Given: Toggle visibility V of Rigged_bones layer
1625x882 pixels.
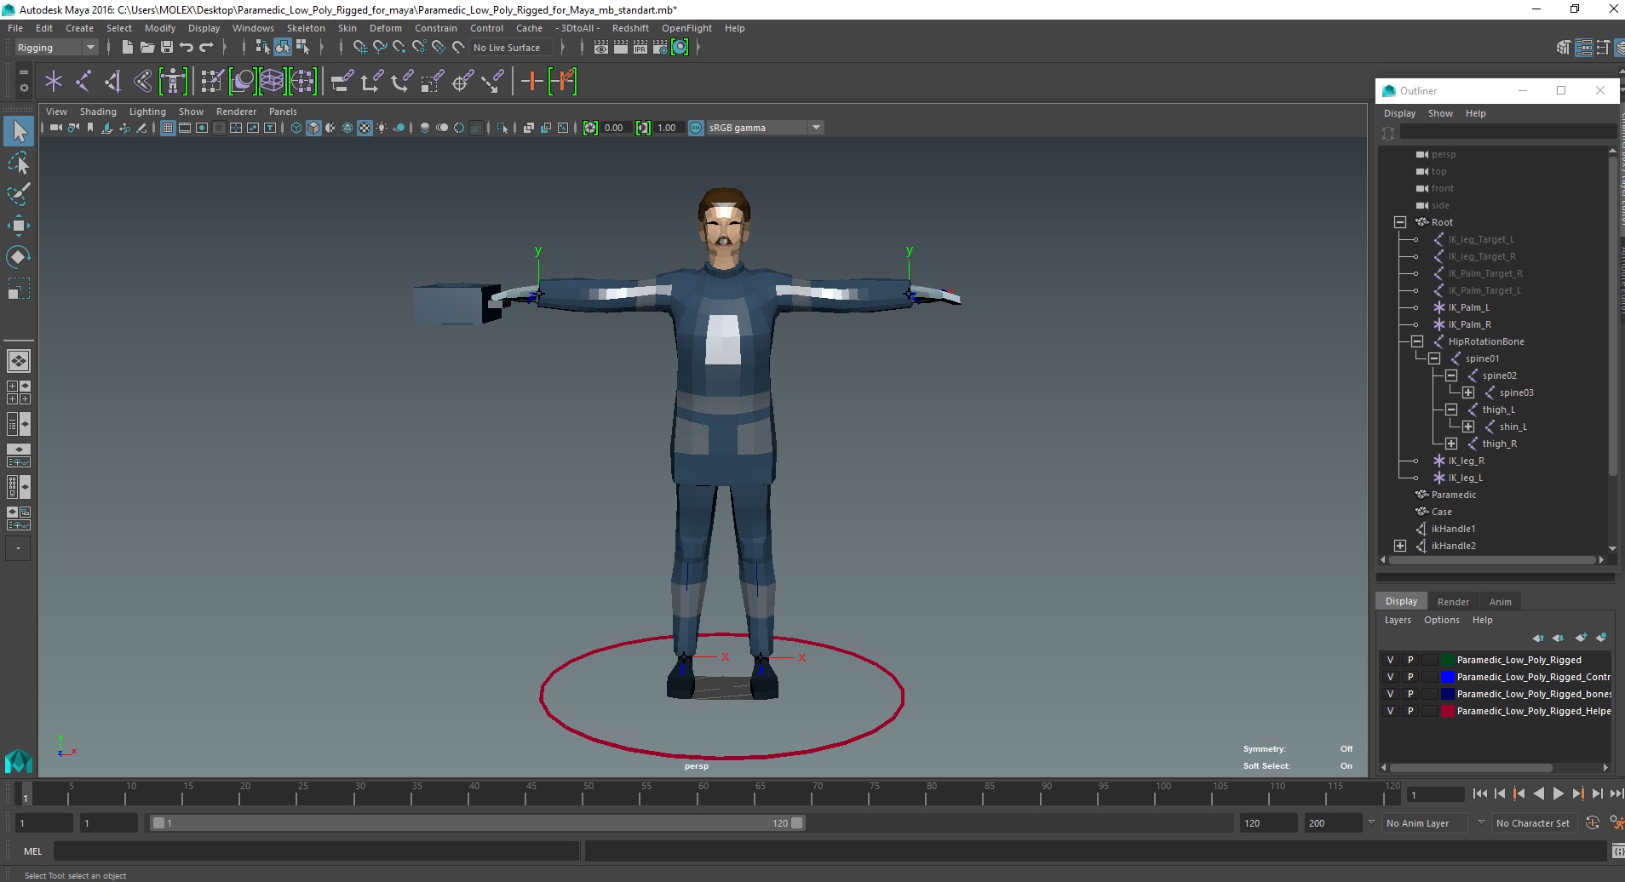Looking at the screenshot, I should 1390,694.
